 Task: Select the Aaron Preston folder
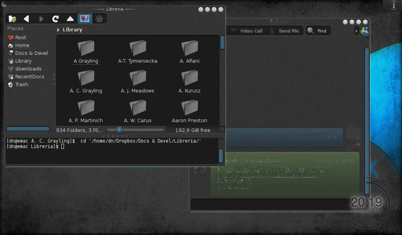[x=190, y=111]
